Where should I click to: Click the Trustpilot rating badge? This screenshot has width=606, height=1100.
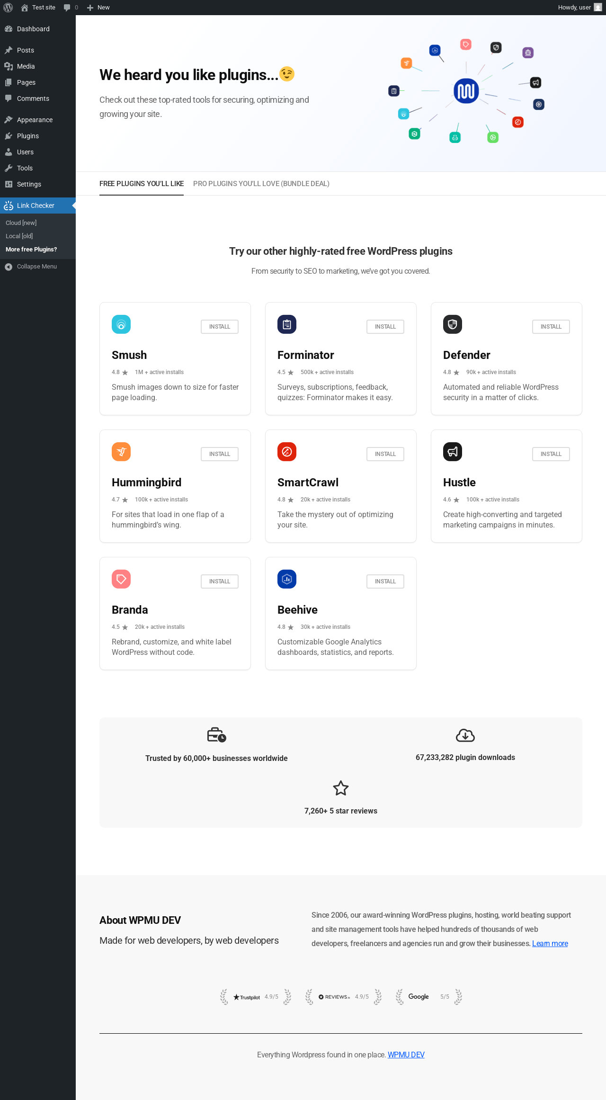256,997
